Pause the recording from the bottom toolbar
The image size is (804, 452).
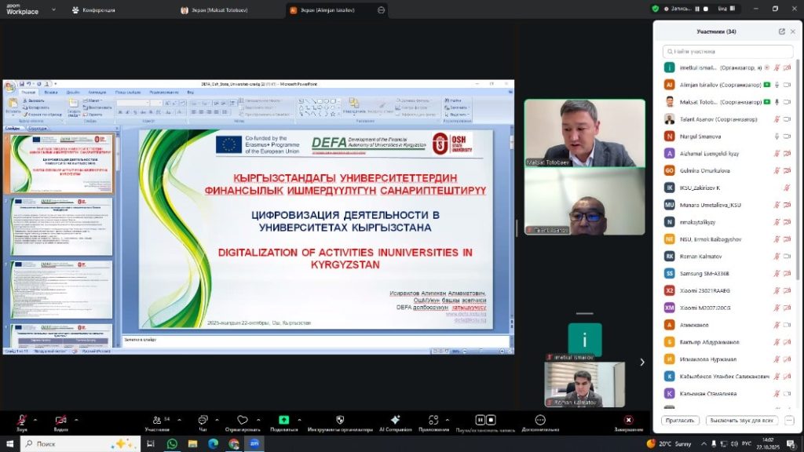(481, 421)
